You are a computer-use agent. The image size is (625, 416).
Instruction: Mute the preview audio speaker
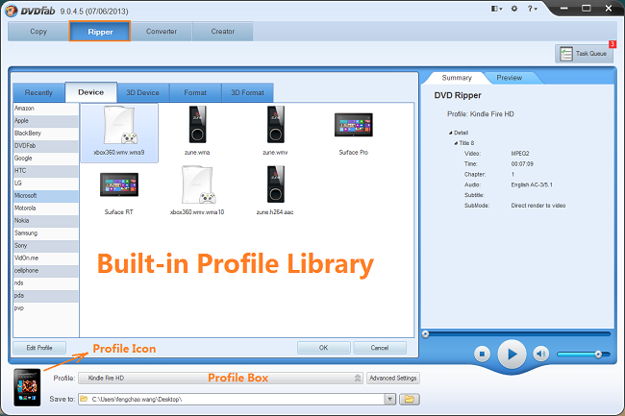[540, 354]
